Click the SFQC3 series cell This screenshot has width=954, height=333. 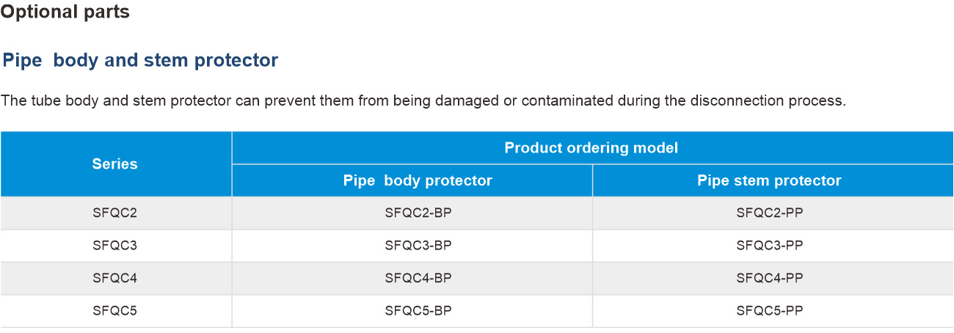pyautogui.click(x=115, y=246)
